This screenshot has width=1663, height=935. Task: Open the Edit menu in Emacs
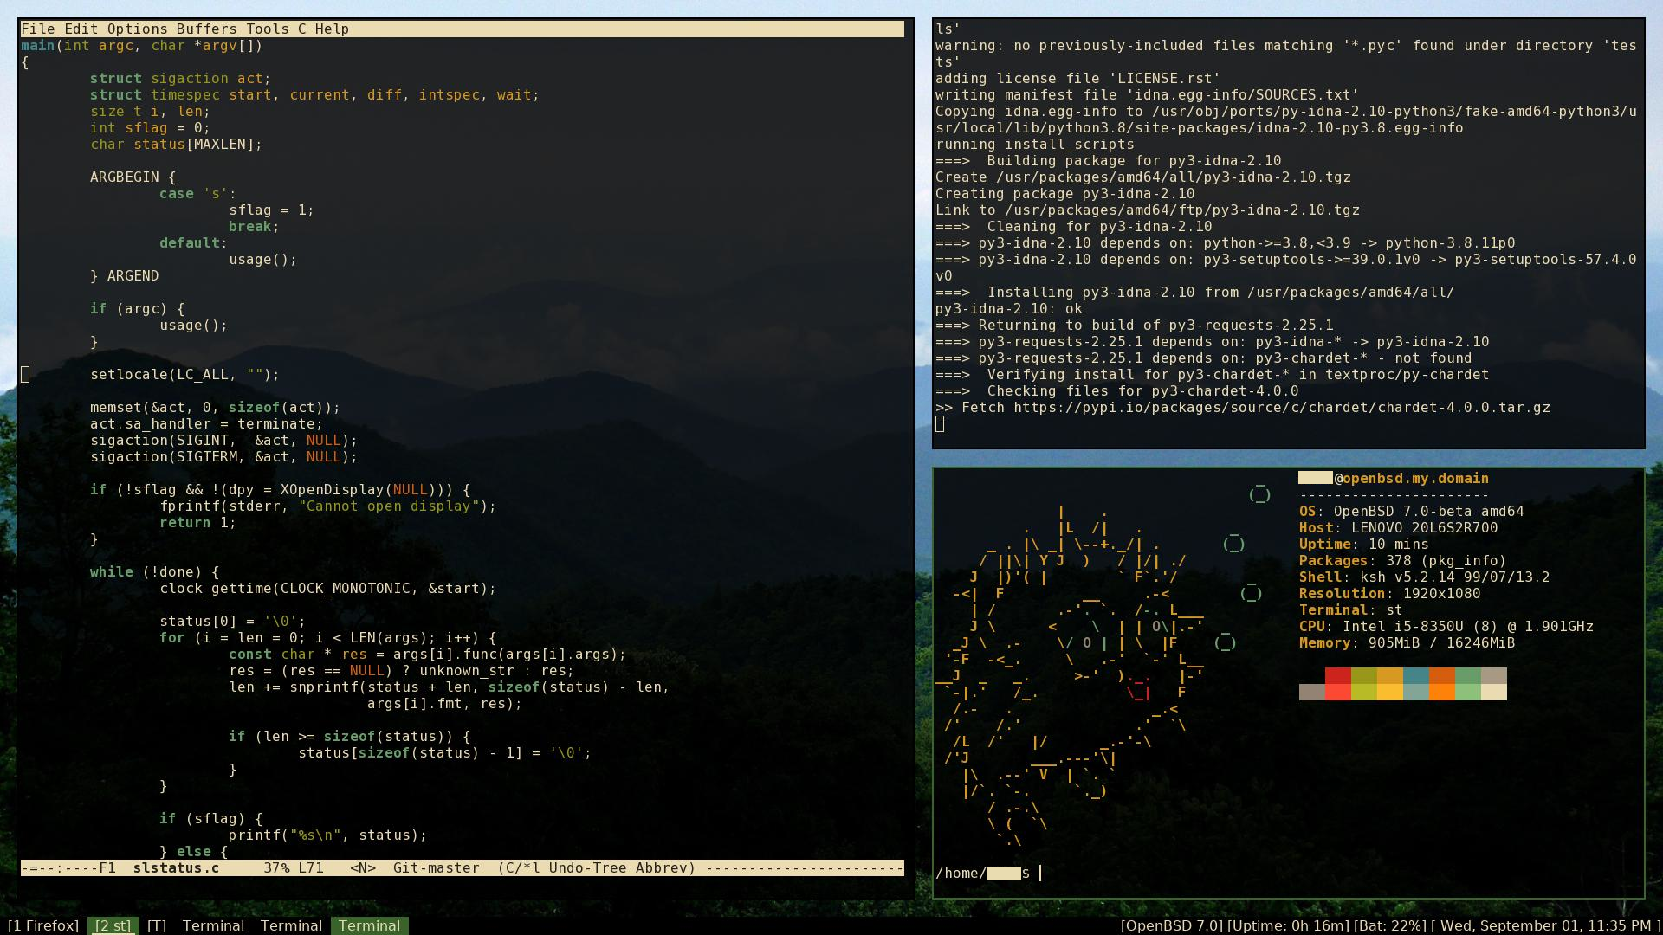[81, 29]
